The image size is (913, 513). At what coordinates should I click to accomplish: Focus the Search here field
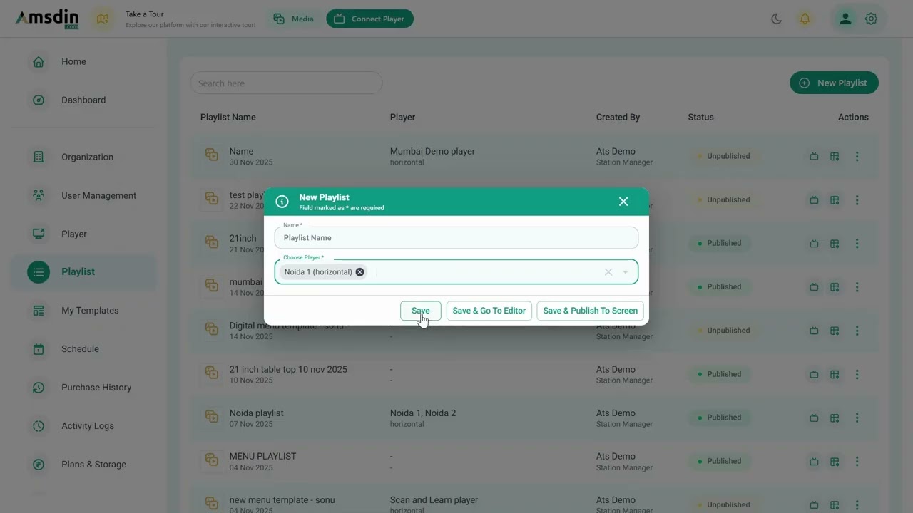(x=286, y=83)
